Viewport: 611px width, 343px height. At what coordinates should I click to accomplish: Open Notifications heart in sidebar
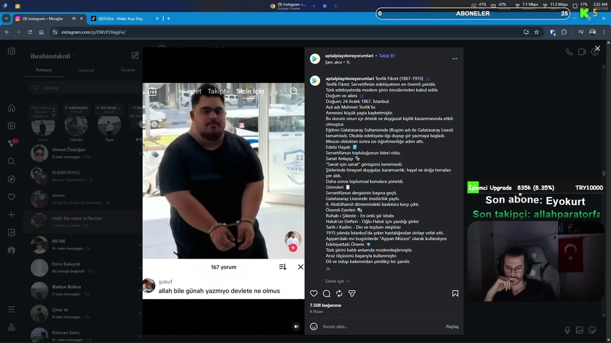coord(11,197)
